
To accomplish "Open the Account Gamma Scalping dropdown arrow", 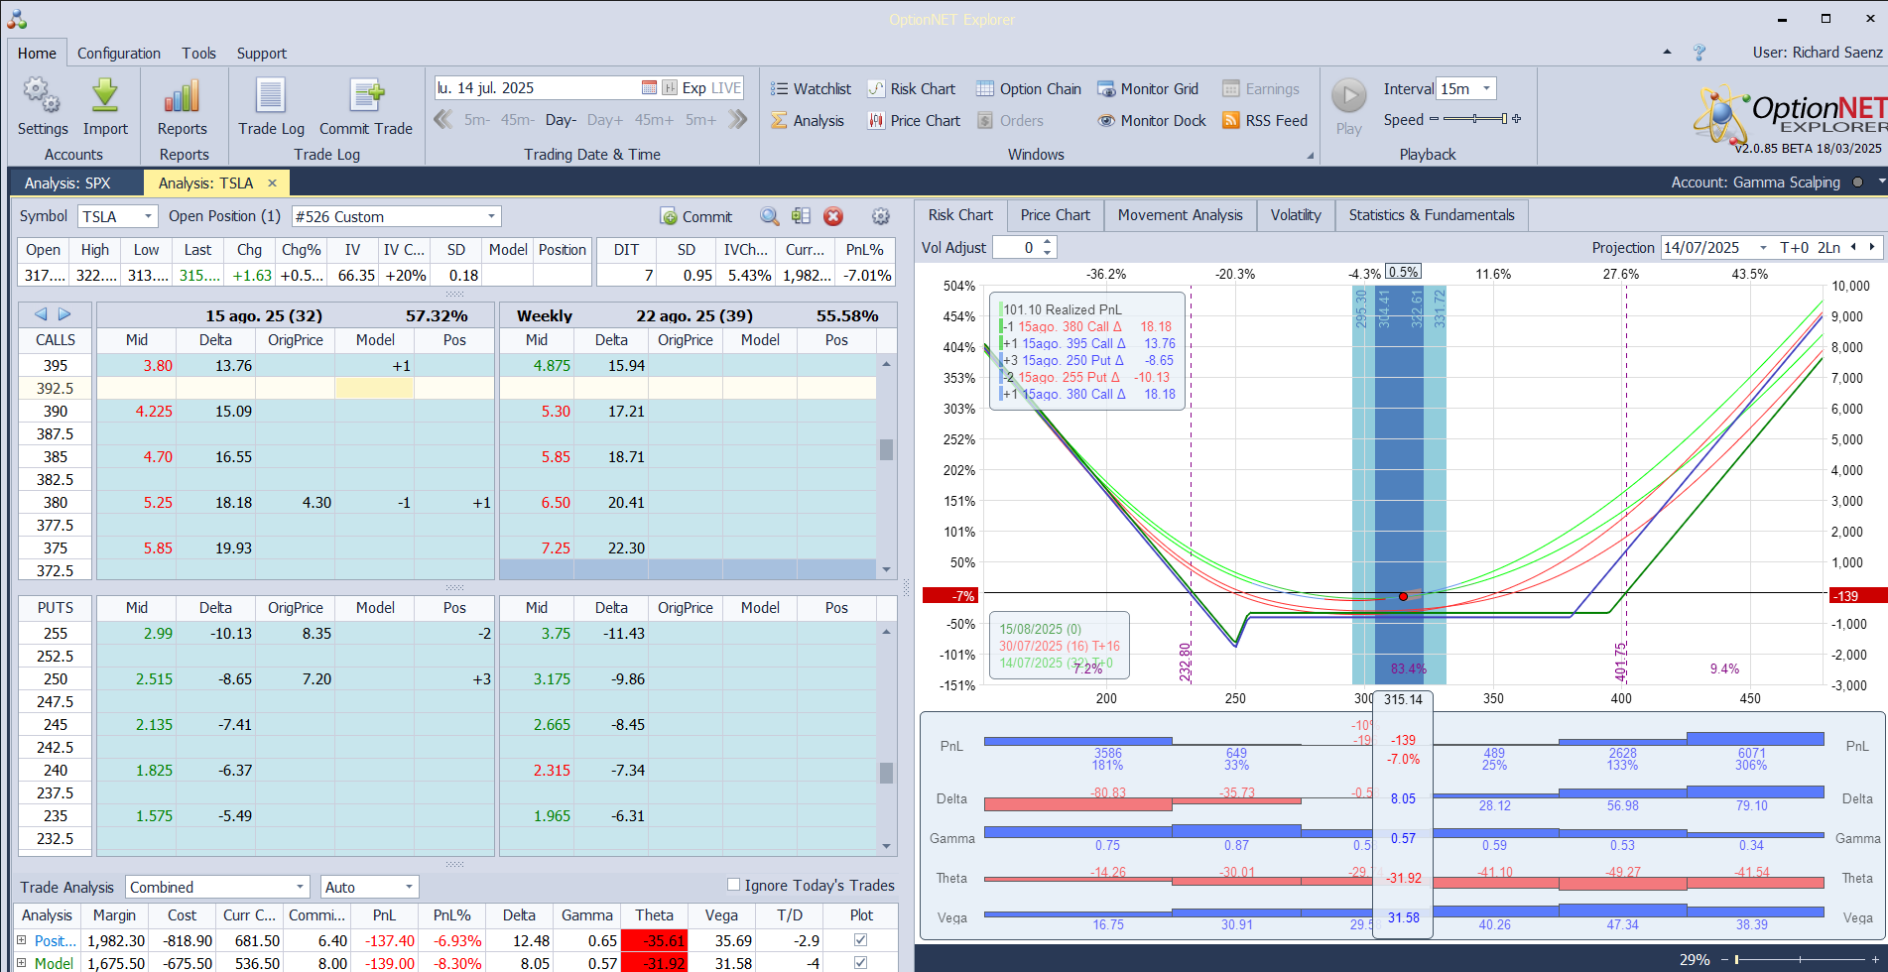I will point(1881,182).
